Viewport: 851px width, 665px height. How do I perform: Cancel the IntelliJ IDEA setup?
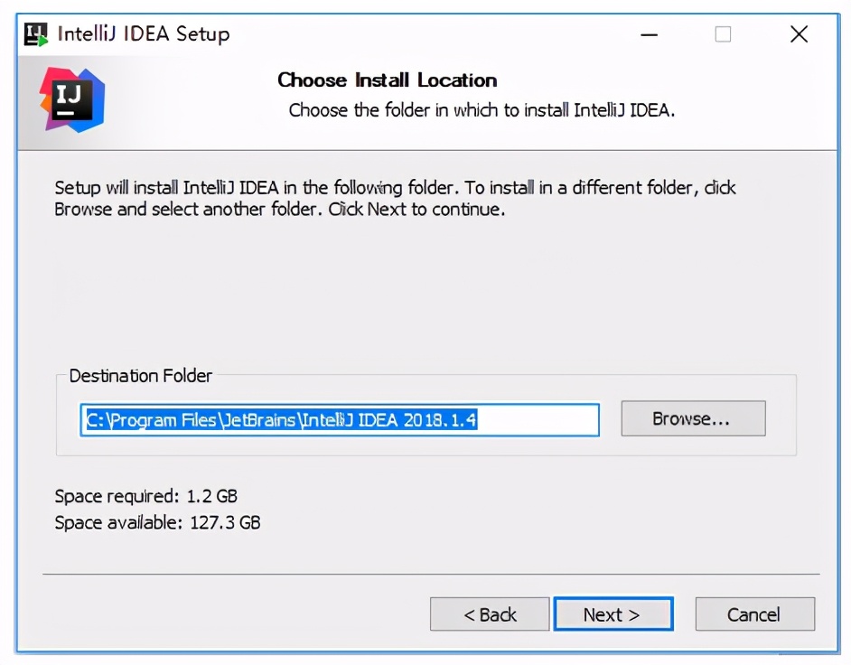(x=755, y=614)
